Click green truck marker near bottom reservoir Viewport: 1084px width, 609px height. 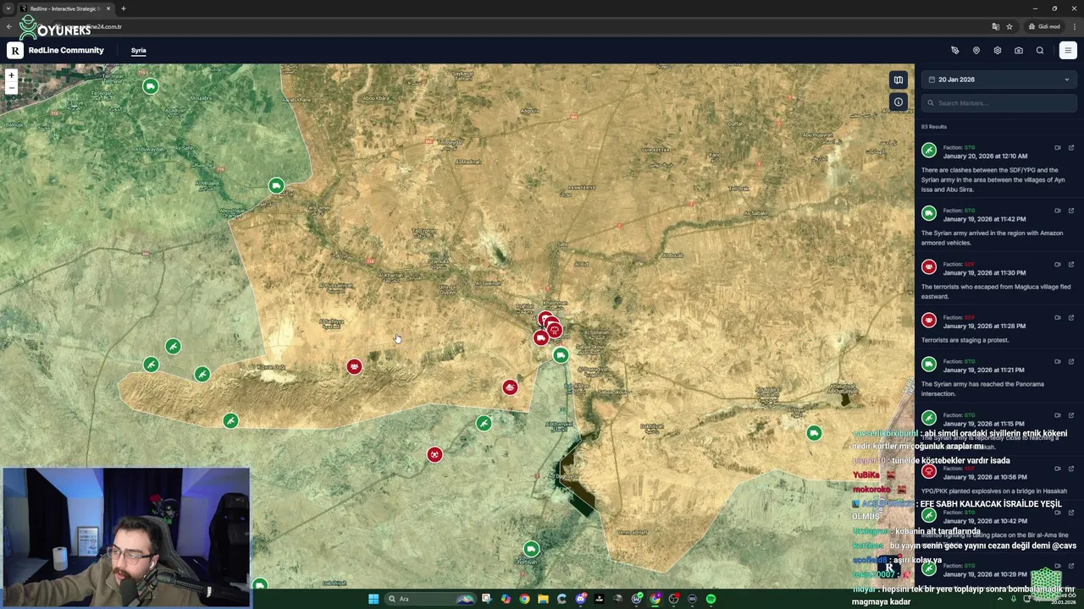(531, 550)
